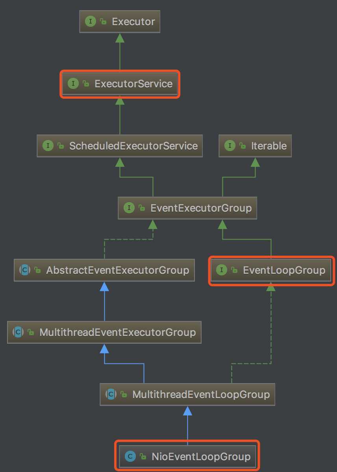The image size is (337, 472).
Task: Click the interface icon beside ScheduledExecutorService
Action: pos(48,146)
